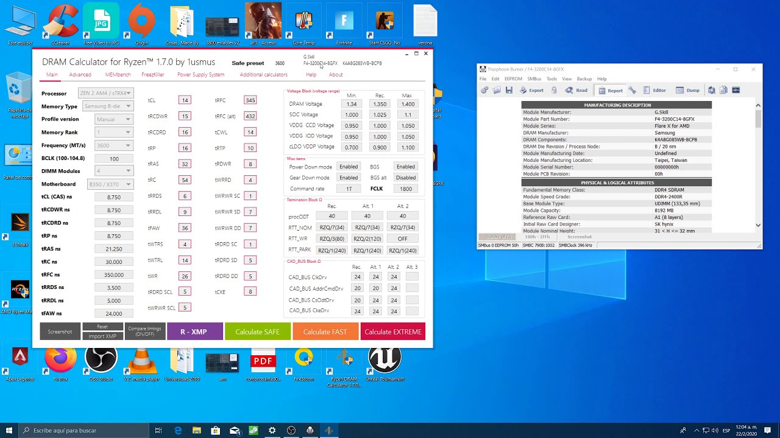The image size is (780, 438).
Task: Click Thaiphoon Burner gears settings icon
Action: [x=484, y=90]
